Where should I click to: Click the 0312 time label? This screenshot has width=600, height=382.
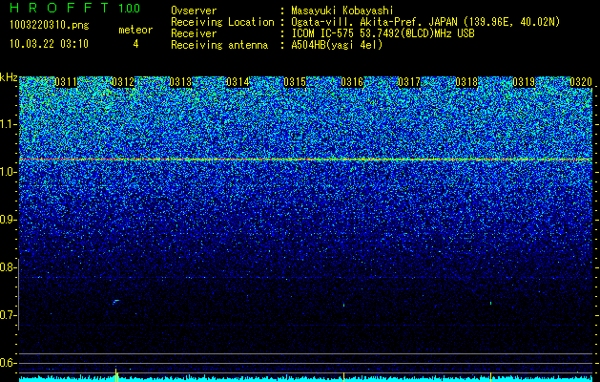[122, 82]
